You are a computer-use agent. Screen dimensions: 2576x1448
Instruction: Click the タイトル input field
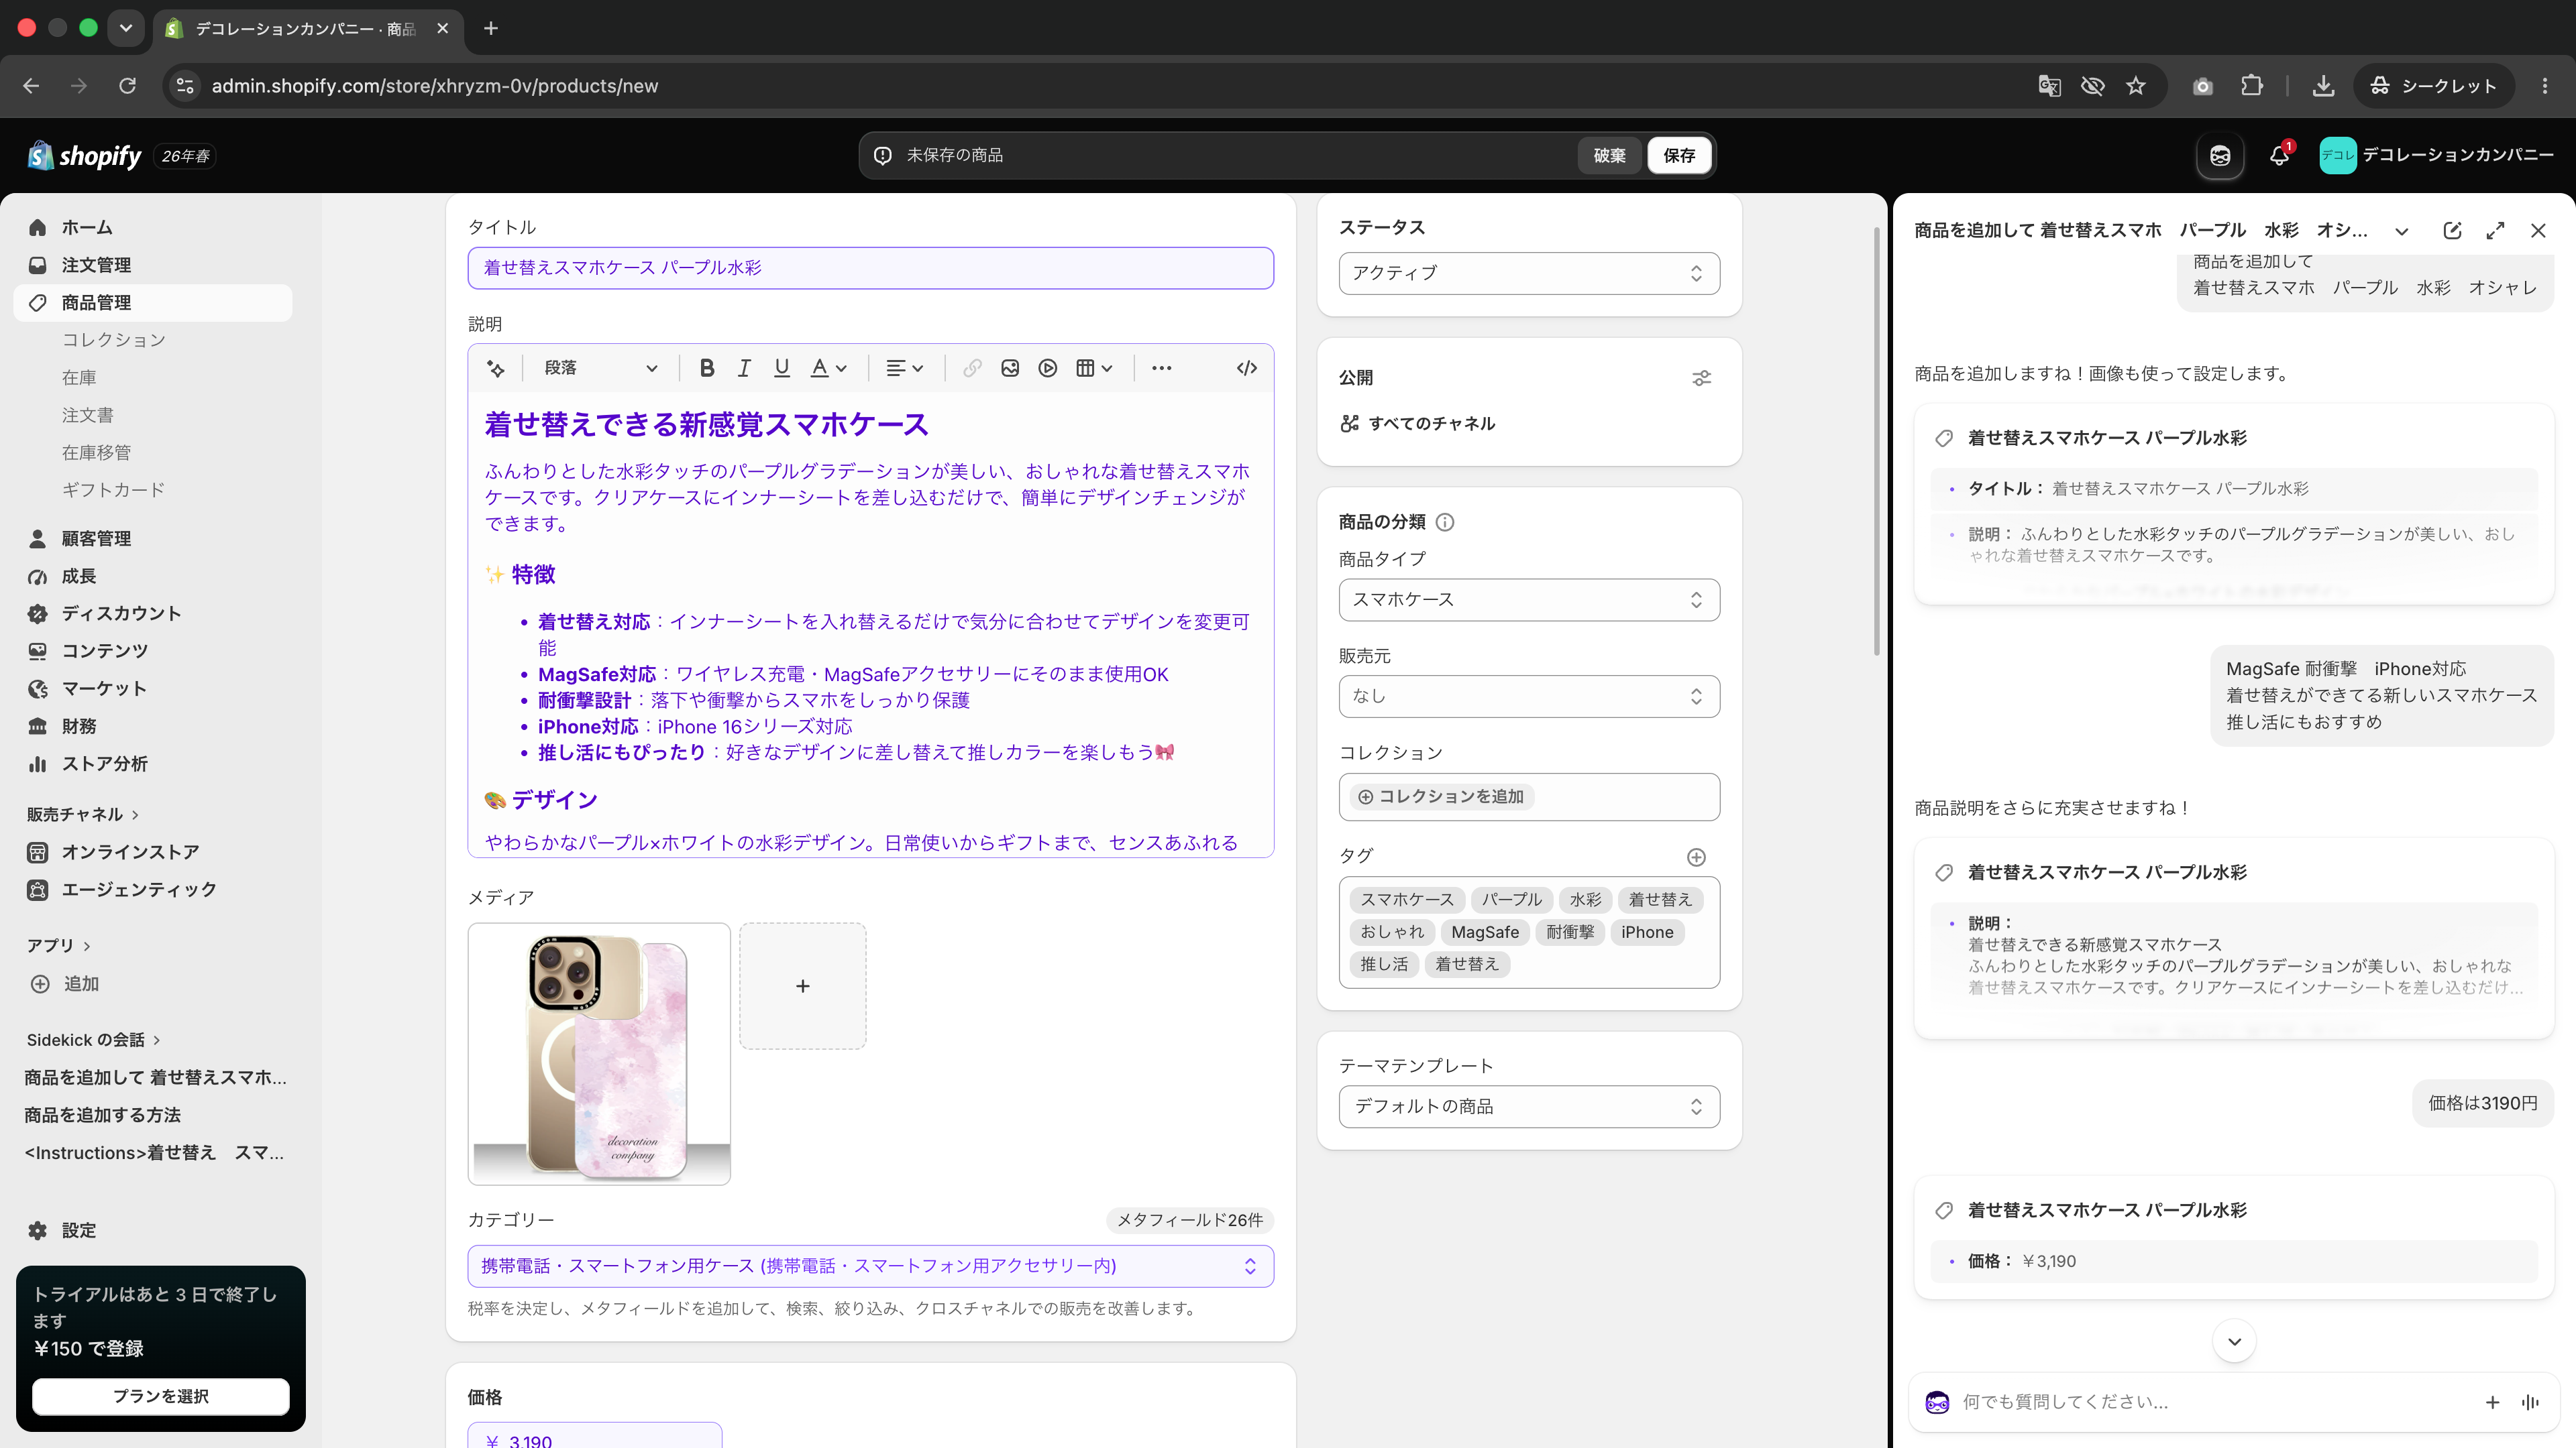pos(870,268)
